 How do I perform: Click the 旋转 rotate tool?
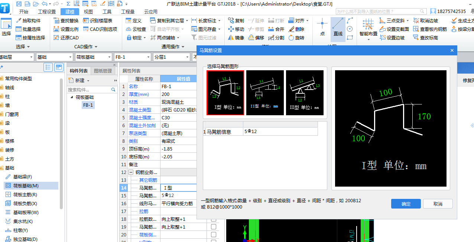[x=296, y=38]
